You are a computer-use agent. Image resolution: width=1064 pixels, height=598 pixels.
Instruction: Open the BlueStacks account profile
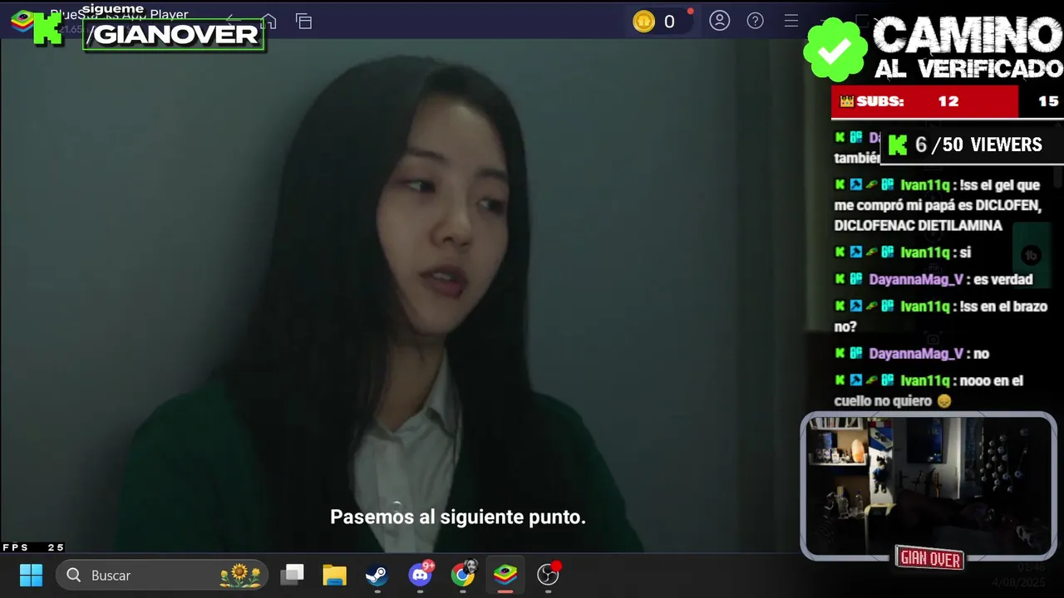[x=720, y=21]
